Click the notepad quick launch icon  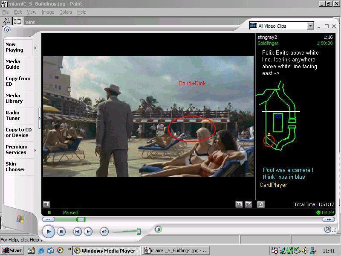[x=31, y=250]
